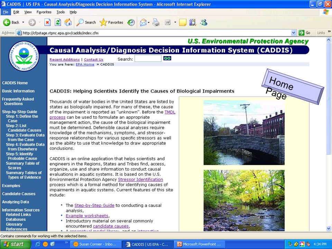Open Edit button dropdown arrow
Image resolution: width=332 pixels, height=249 pixels.
pos(175,22)
